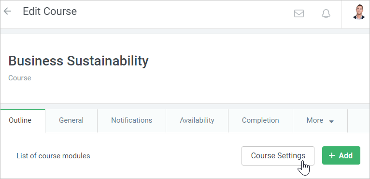370x179 pixels.
Task: Open the notifications bell icon
Action: (326, 13)
